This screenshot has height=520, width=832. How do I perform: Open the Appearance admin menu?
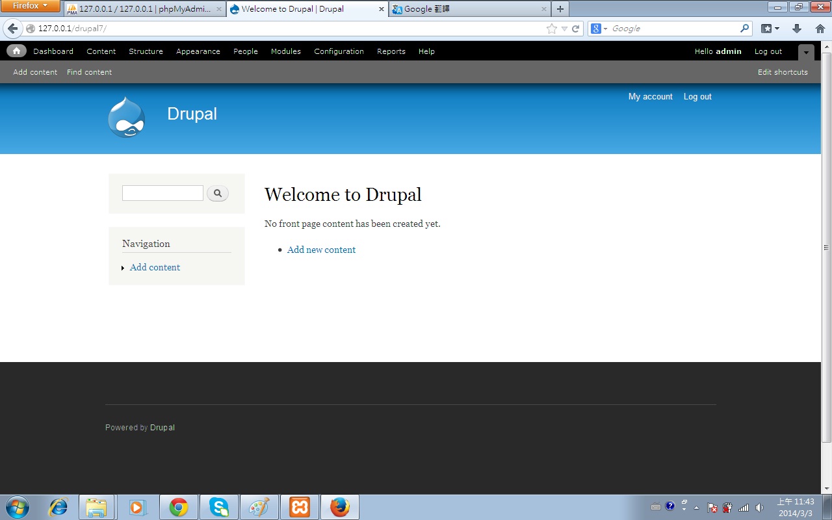pyautogui.click(x=198, y=51)
